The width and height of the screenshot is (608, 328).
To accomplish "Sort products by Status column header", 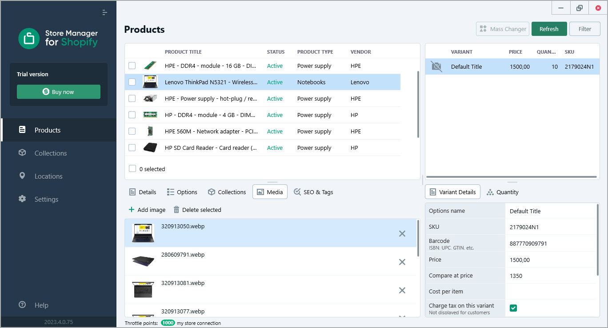I will click(276, 52).
